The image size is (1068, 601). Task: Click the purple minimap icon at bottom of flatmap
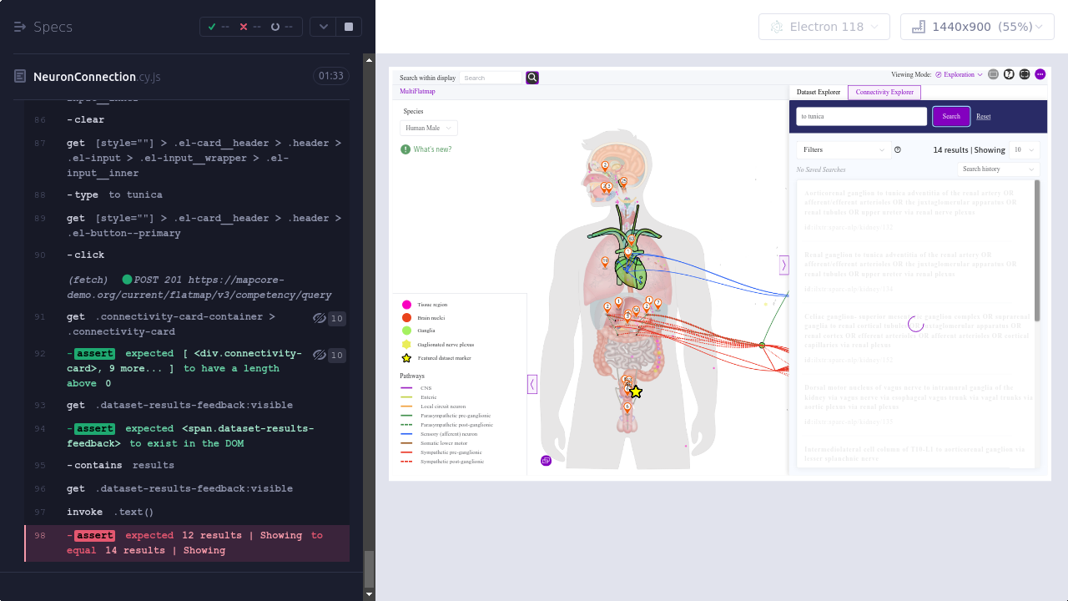[547, 460]
